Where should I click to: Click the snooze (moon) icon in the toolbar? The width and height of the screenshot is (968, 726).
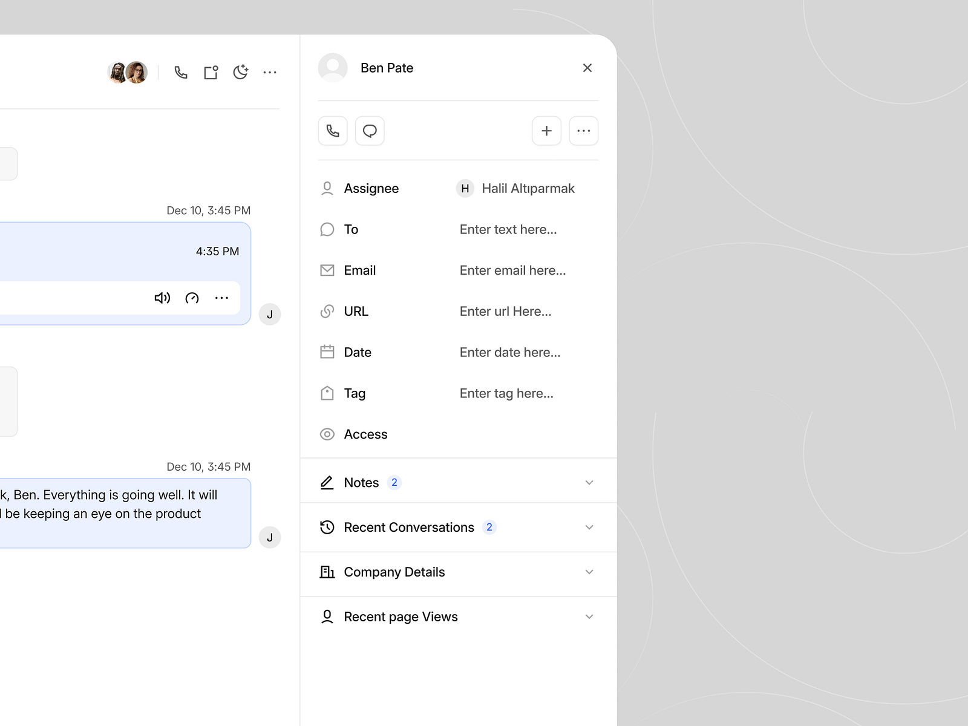tap(240, 72)
